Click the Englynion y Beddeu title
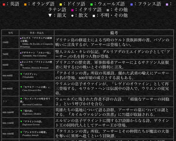The image size is (176, 141). coord(32,114)
